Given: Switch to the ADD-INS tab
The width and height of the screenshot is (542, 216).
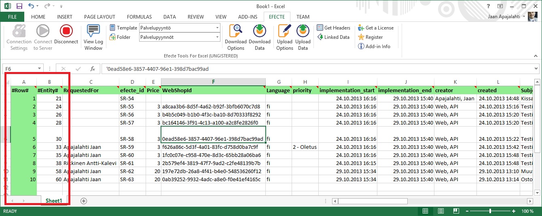Looking at the screenshot, I should pyautogui.click(x=248, y=17).
